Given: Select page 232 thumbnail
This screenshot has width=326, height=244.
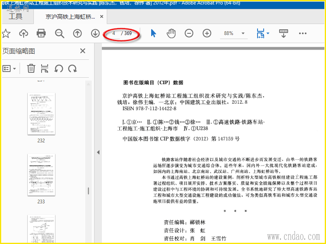Looking at the screenshot, I should pos(42,114).
